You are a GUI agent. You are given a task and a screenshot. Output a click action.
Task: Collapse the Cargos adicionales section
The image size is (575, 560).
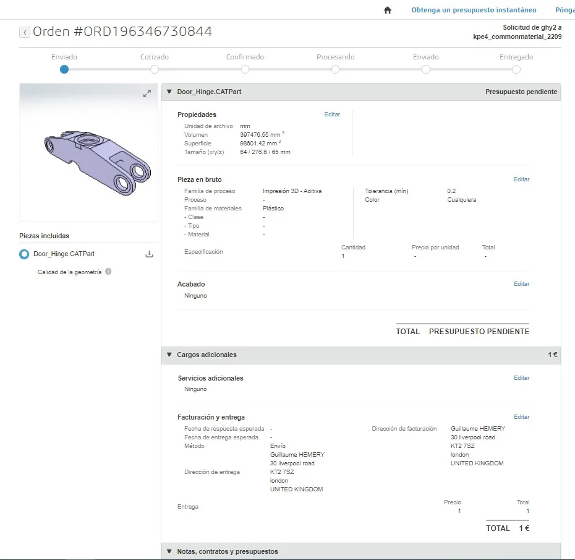tap(169, 355)
